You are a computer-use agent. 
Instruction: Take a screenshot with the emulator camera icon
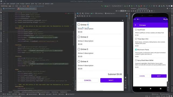149,11
